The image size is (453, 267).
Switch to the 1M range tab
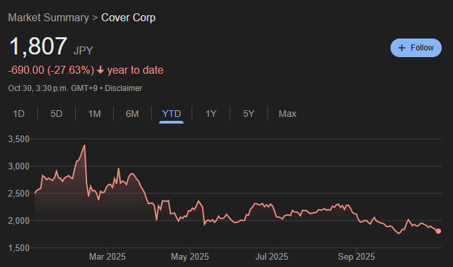click(94, 114)
